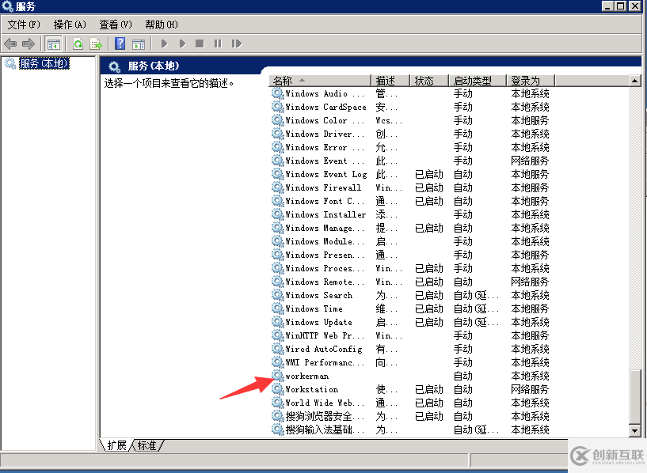Click the second play arrow toolbar icon
The image size is (647, 473).
pos(182,44)
